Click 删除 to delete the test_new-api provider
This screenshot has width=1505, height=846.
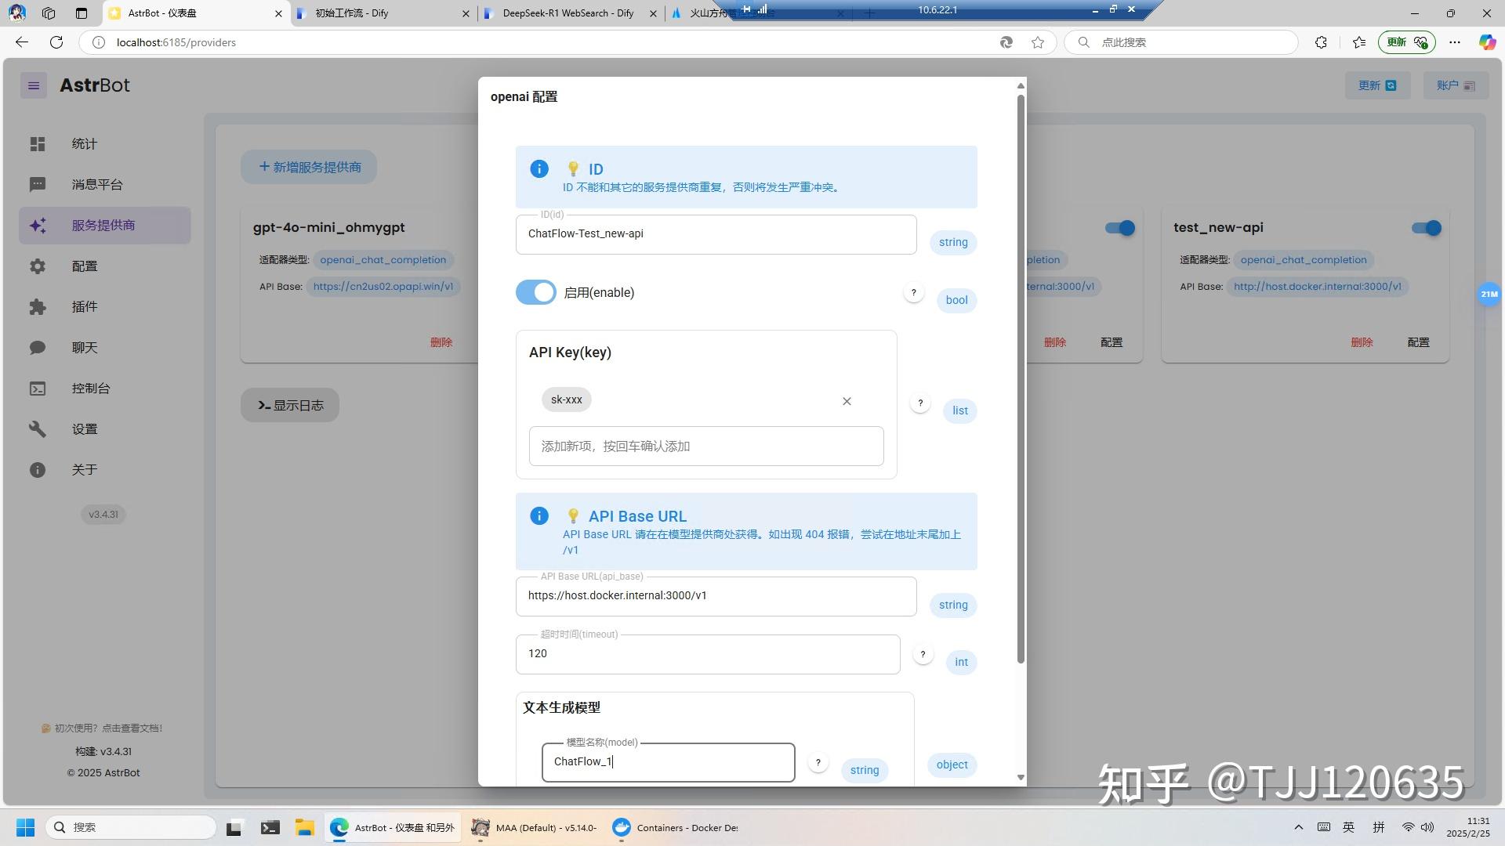(x=1362, y=342)
